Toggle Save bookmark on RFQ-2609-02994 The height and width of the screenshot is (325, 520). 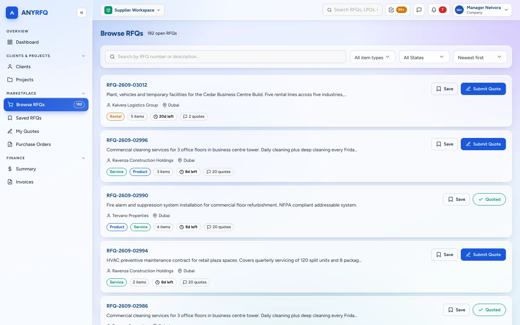(x=445, y=255)
